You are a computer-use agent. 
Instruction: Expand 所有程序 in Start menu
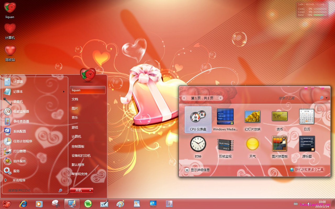point(19,181)
